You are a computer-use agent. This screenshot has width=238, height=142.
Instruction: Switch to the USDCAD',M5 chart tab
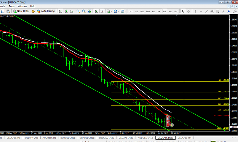(x=14, y=137)
